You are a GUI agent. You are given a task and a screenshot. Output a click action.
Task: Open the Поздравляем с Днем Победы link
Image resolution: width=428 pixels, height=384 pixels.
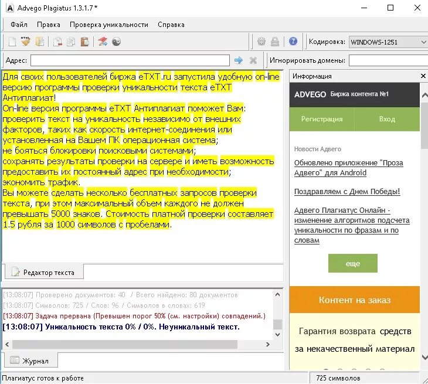(x=347, y=192)
